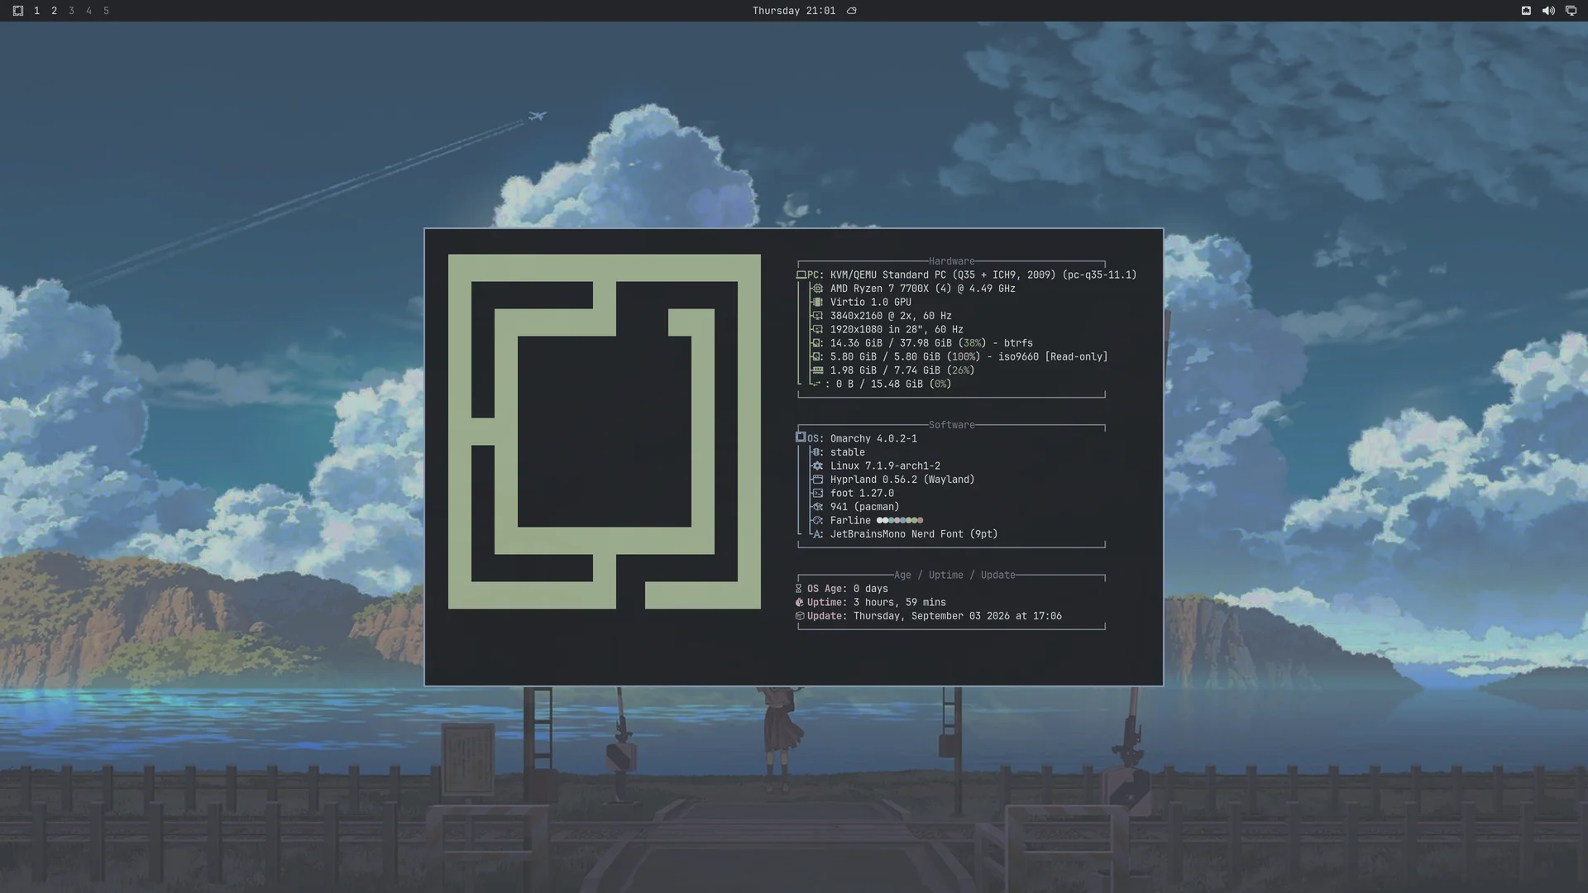This screenshot has width=1588, height=893.
Task: Switch to workspace 2
Action: (x=54, y=11)
